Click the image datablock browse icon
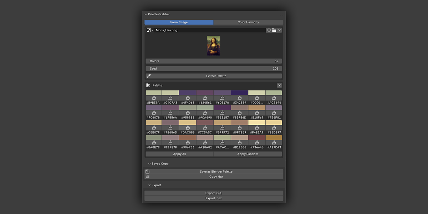 click(150, 30)
